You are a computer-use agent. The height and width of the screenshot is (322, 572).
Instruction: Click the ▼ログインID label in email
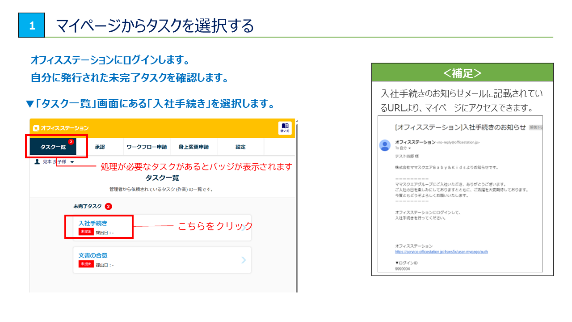[406, 263]
